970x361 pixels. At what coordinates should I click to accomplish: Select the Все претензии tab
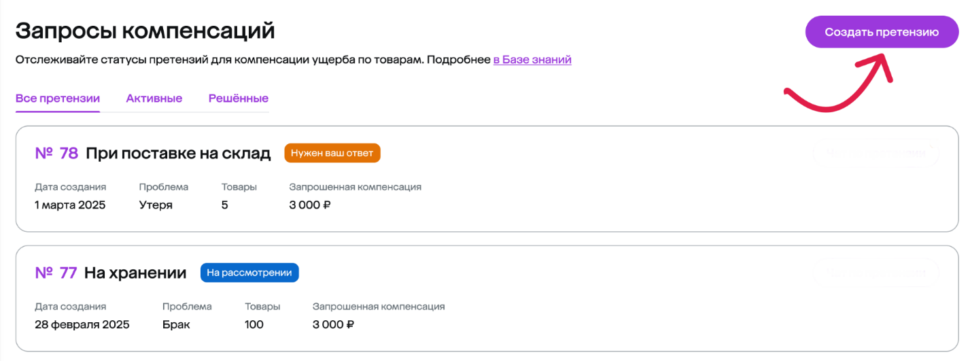(x=58, y=99)
